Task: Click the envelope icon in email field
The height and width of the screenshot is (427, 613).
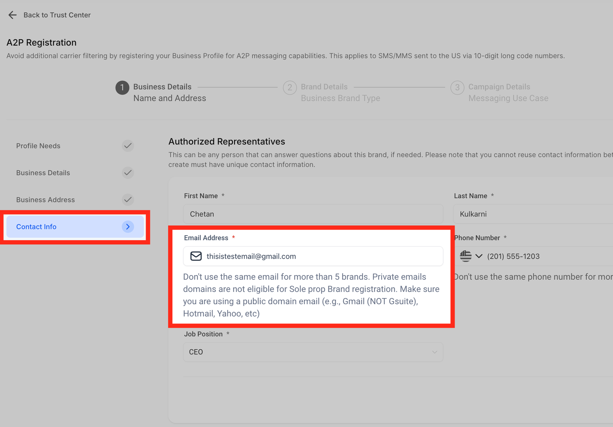Action: [x=196, y=256]
